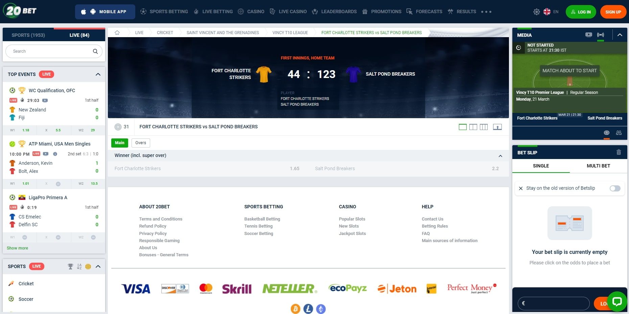This screenshot has height=314, width=629.
Task: Pick W2 odds 29 for Fiji
Action: coord(88,130)
